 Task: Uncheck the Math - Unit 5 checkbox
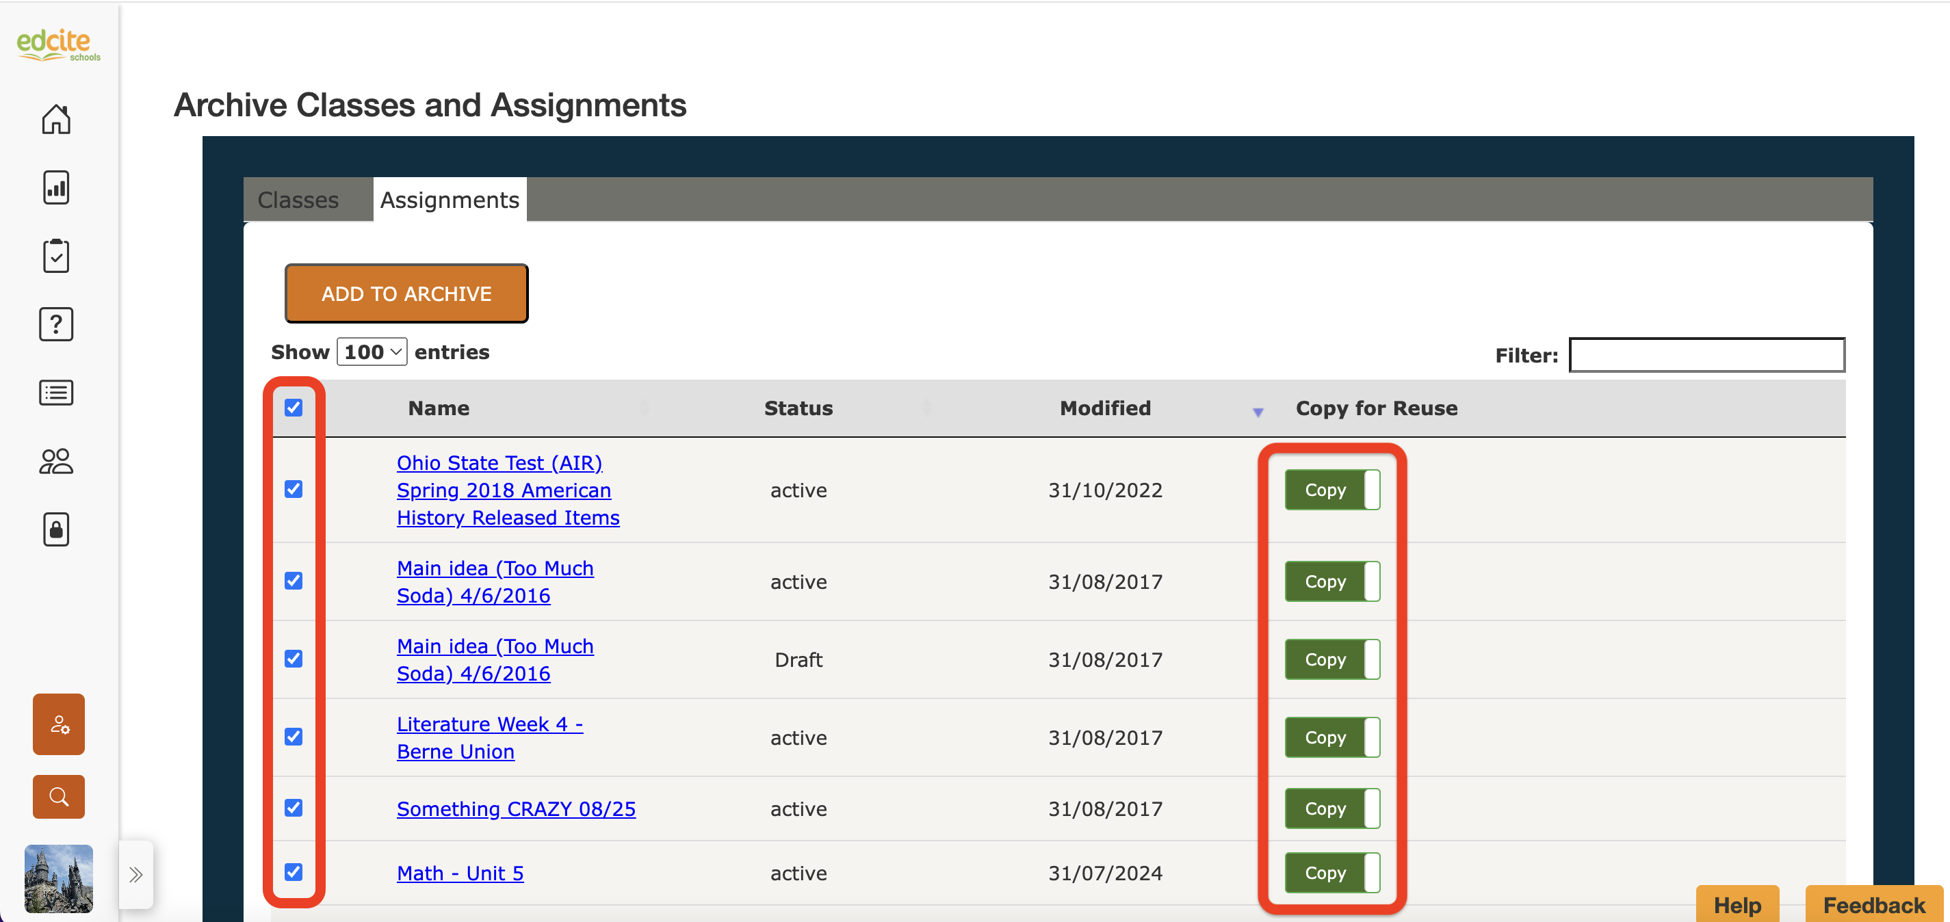point(294,872)
